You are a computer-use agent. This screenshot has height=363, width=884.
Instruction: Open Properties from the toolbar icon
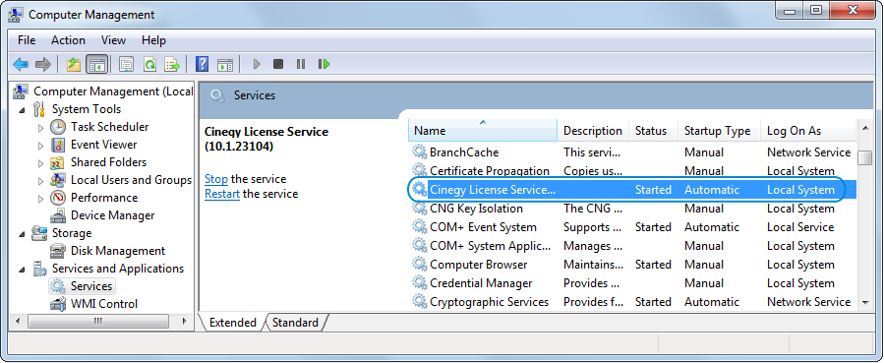point(126,64)
